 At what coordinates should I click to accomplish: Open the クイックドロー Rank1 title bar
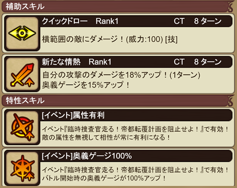pyautogui.click(x=136, y=21)
